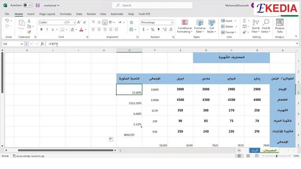
Task: Apply Comma Style button
Action: [158, 30]
